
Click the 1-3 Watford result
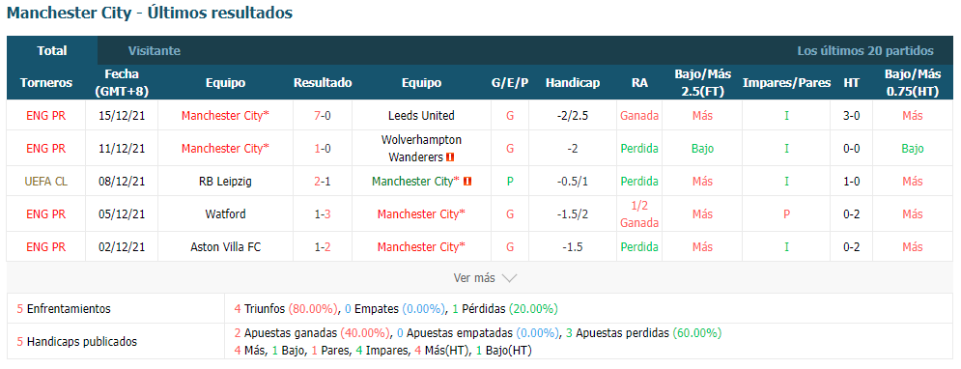(323, 213)
